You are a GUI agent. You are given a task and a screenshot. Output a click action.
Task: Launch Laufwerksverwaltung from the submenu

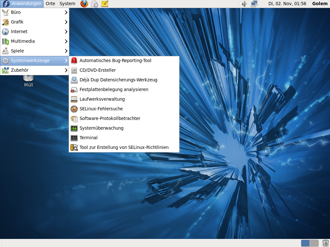(102, 99)
